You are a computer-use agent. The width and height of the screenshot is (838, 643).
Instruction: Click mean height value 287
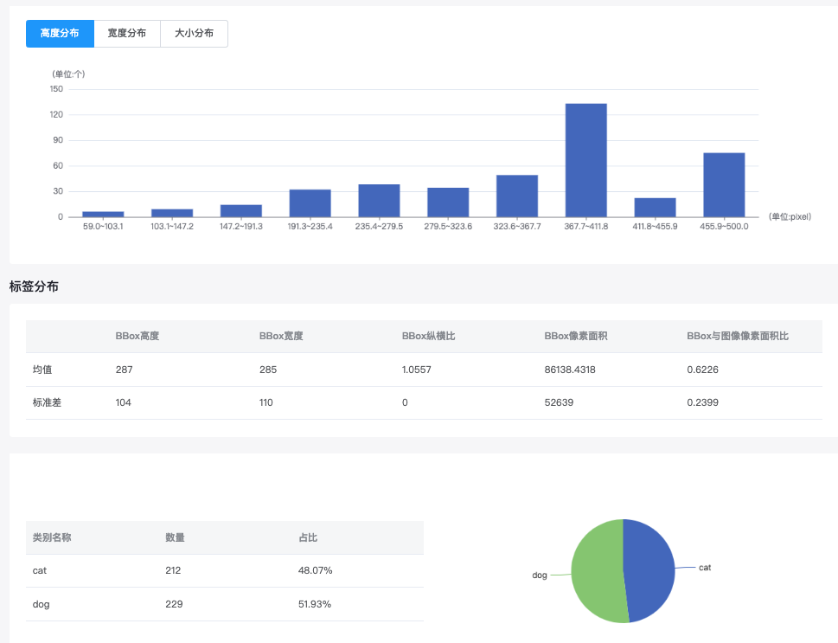[x=124, y=370]
